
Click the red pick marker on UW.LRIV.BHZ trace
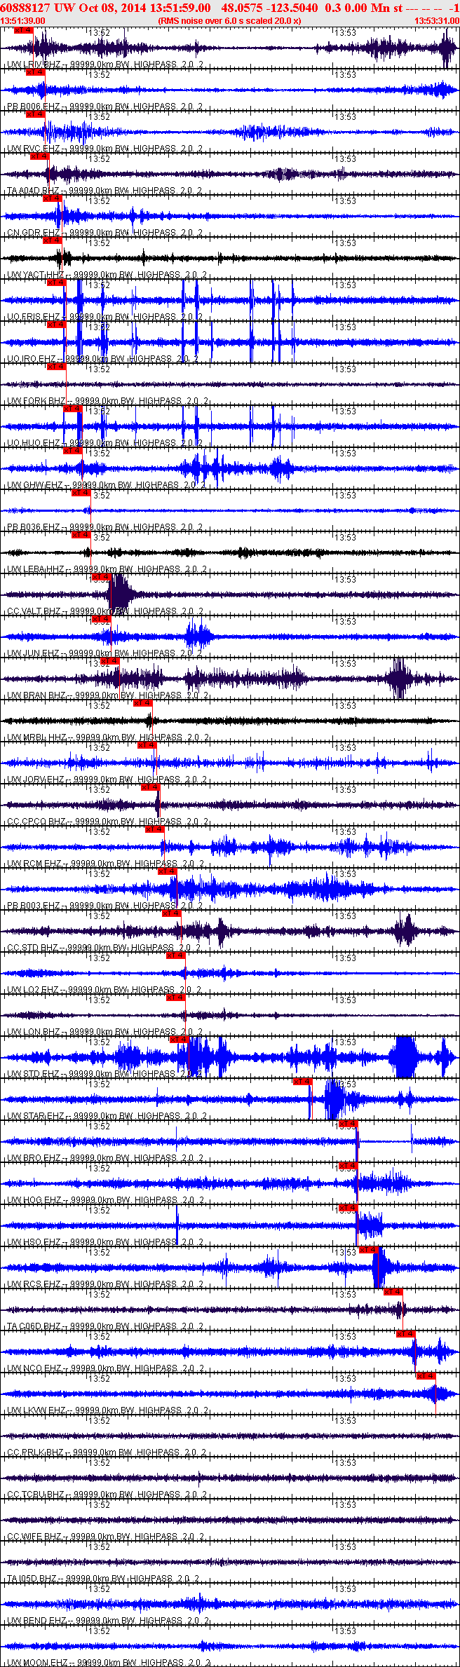[x=23, y=30]
